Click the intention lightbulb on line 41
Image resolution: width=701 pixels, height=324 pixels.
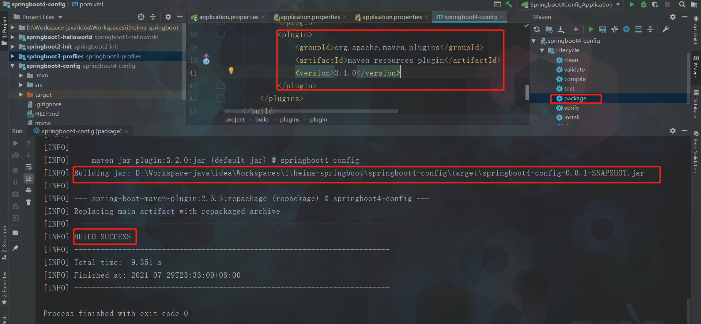pyautogui.click(x=231, y=70)
